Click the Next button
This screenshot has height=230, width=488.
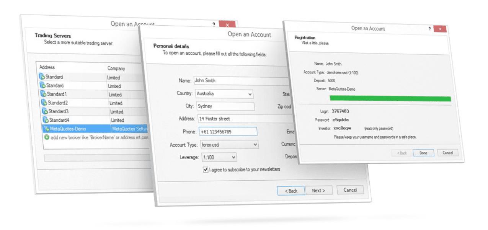pyautogui.click(x=318, y=191)
